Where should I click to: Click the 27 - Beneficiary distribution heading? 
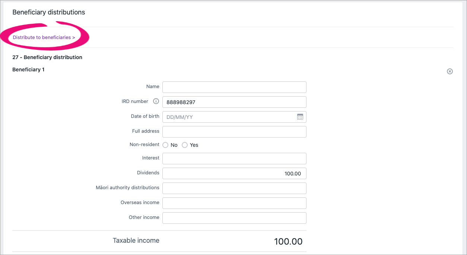(x=47, y=57)
